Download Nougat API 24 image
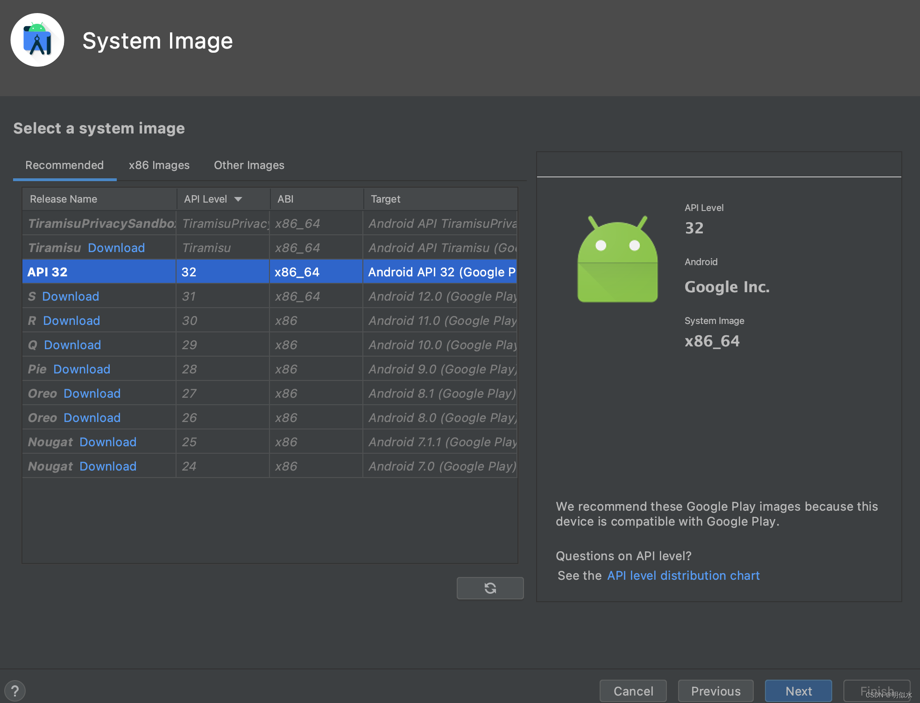920x703 pixels. [x=108, y=466]
